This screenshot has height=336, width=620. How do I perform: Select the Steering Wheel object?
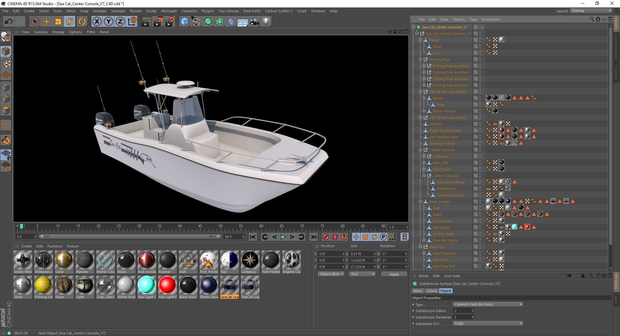442,143
